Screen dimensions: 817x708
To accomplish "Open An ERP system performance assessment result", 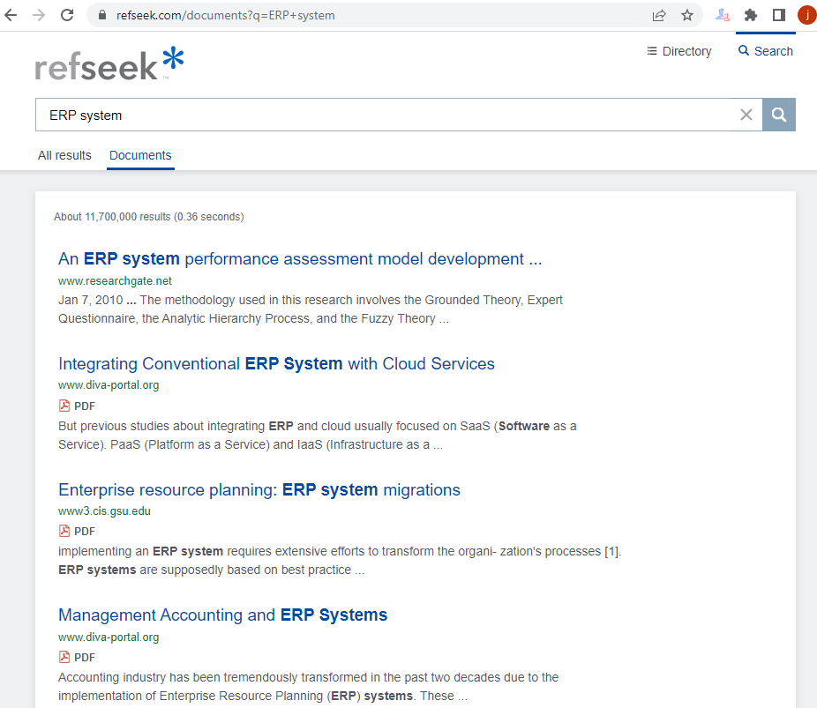I will pyautogui.click(x=300, y=258).
